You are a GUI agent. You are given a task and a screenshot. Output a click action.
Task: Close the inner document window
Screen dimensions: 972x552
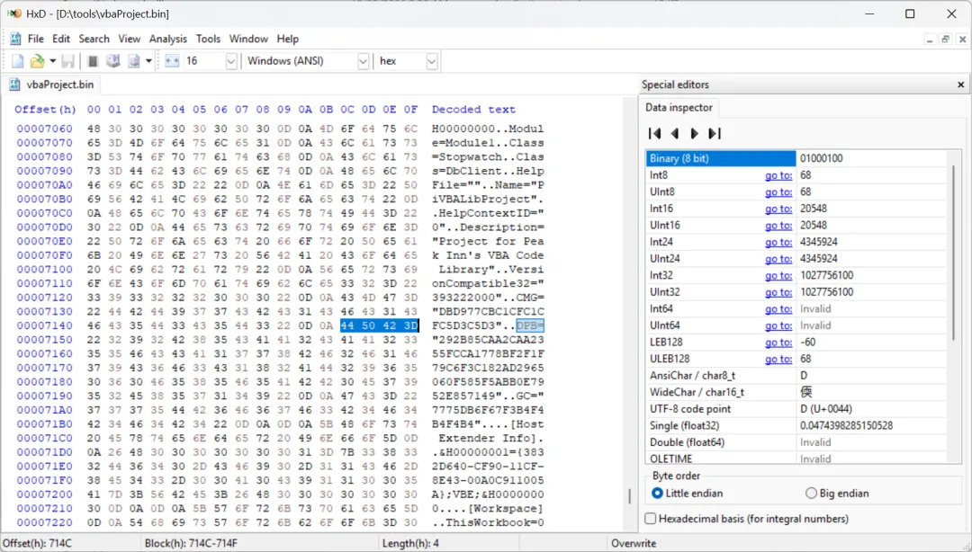pos(962,39)
